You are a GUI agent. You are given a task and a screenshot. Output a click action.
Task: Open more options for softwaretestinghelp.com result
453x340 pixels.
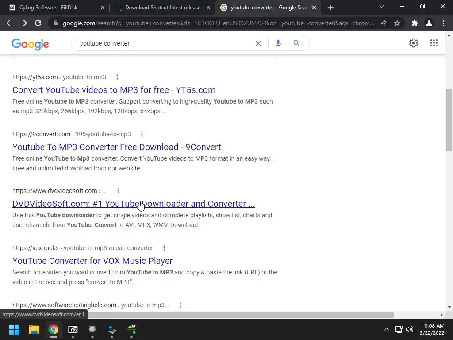pos(180,305)
